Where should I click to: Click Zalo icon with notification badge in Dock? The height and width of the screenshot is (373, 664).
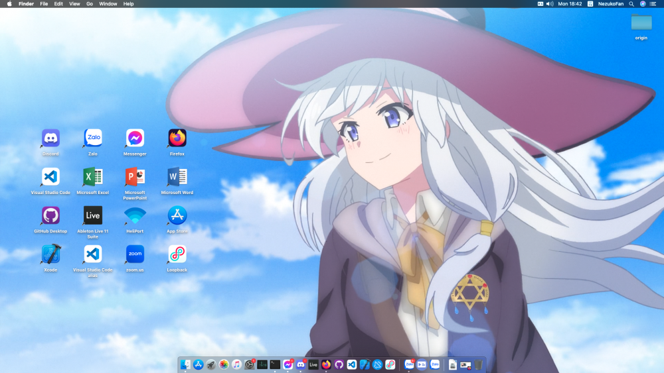coord(408,364)
